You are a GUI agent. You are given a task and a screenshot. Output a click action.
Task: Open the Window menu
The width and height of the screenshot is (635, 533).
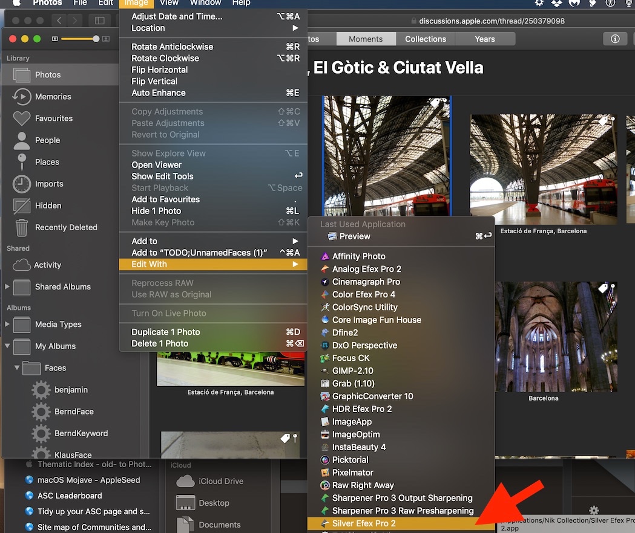pos(205,3)
